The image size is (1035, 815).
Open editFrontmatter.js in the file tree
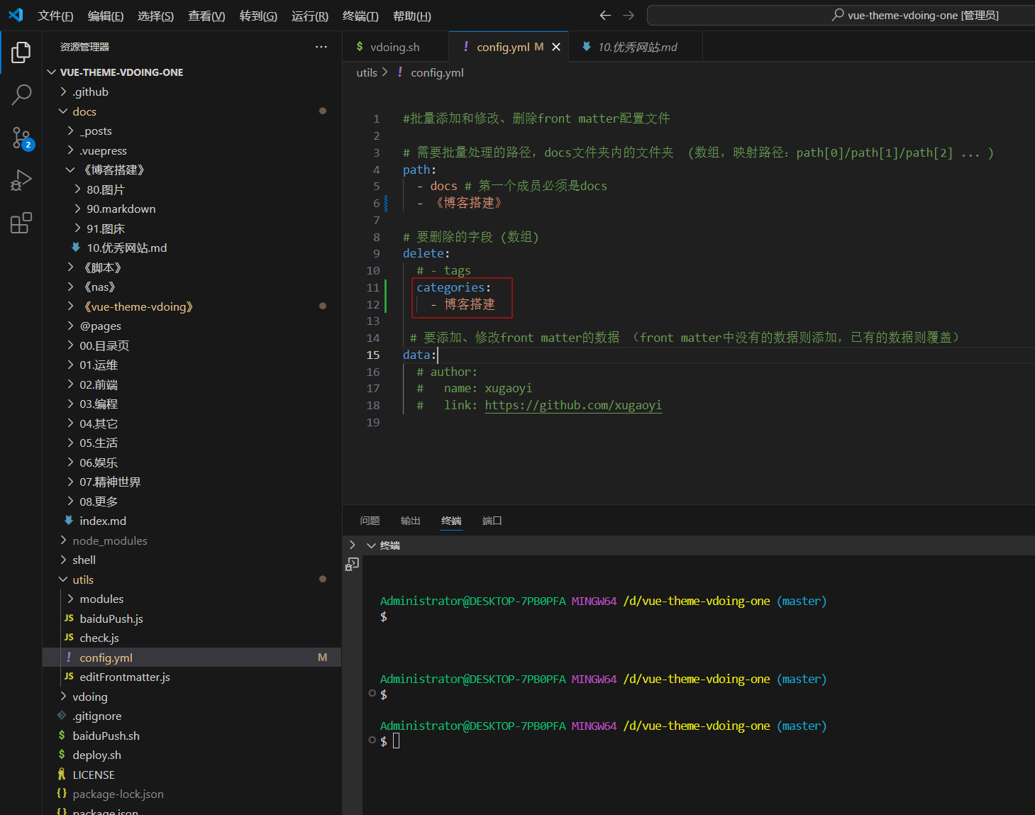(x=192, y=677)
